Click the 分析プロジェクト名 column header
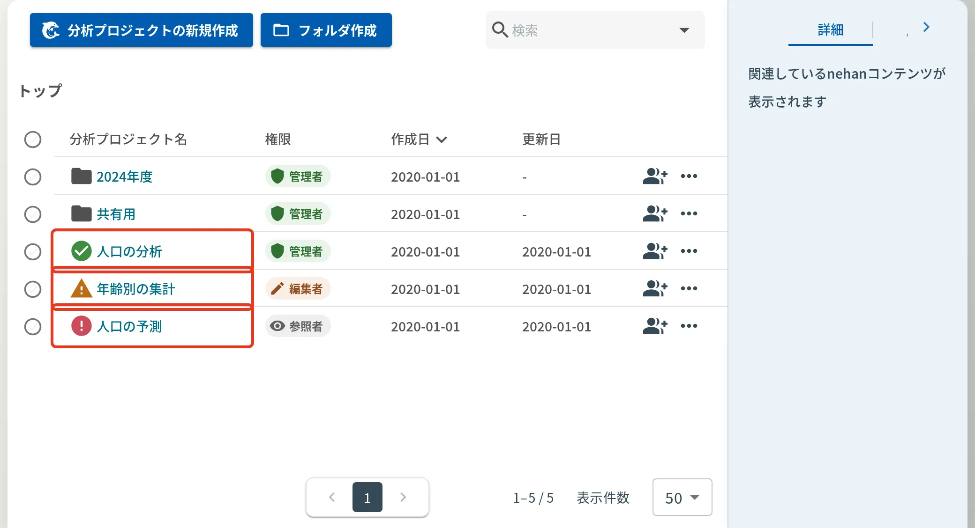Image resolution: width=975 pixels, height=528 pixels. coord(128,139)
